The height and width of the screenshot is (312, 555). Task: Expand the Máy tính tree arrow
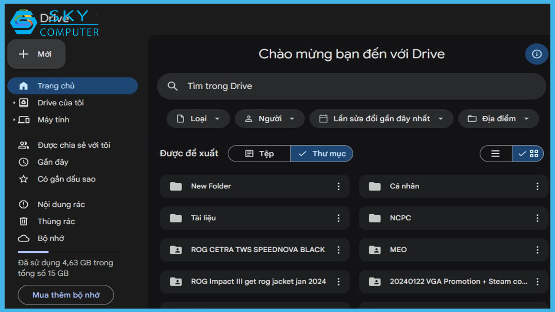pyautogui.click(x=14, y=120)
